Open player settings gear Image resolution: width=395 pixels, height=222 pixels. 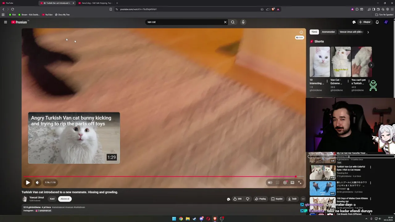click(285, 183)
